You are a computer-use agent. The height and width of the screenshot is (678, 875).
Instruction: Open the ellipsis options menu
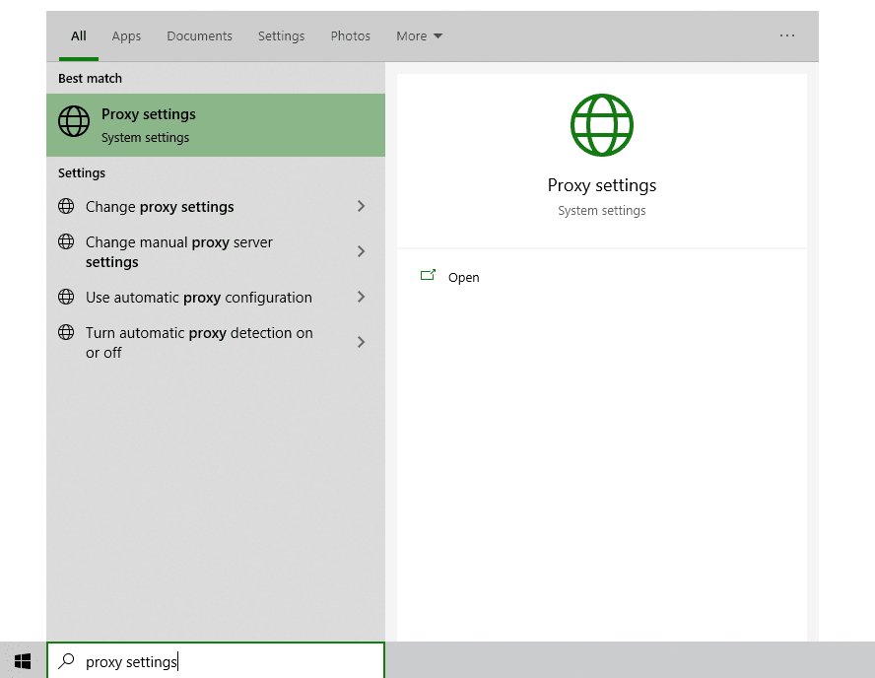787,35
